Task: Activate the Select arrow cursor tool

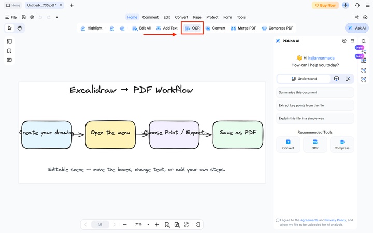Action: point(9,28)
